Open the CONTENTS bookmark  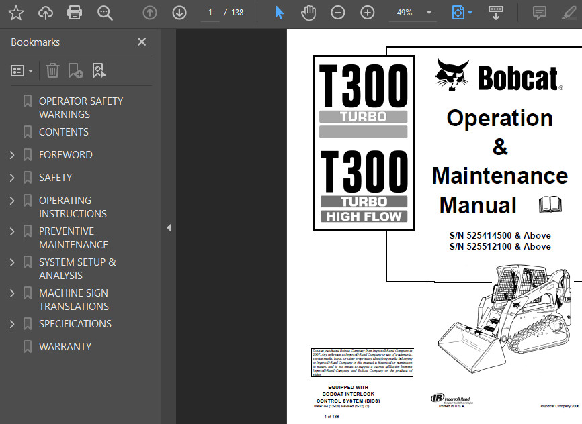point(63,132)
